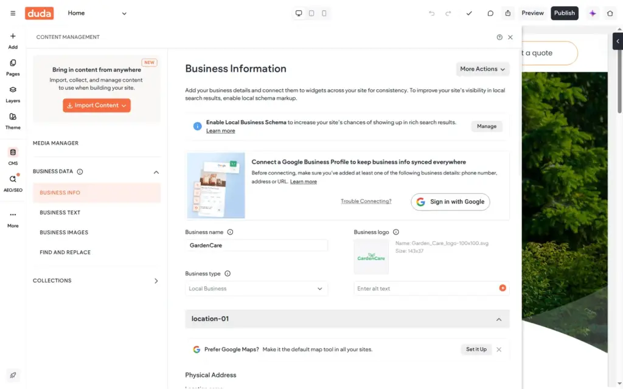The width and height of the screenshot is (623, 389).
Task: Open the hamburger main menu
Action: click(x=13, y=13)
